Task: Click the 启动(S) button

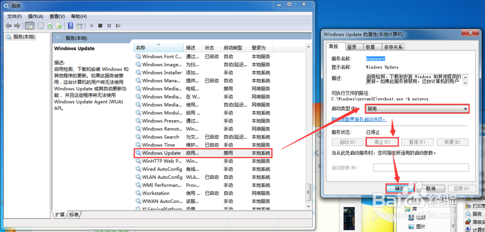Action: pos(347,142)
